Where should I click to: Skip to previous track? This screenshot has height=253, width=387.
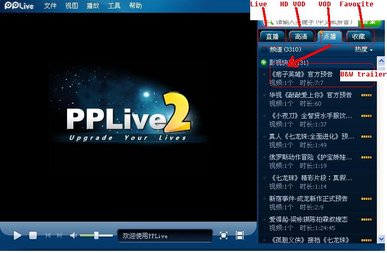48,235
